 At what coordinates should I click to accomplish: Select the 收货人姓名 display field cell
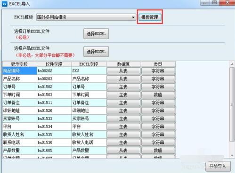[19, 134]
